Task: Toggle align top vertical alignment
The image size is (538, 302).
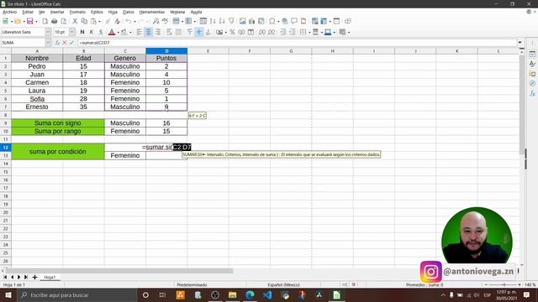Action: coord(190,32)
